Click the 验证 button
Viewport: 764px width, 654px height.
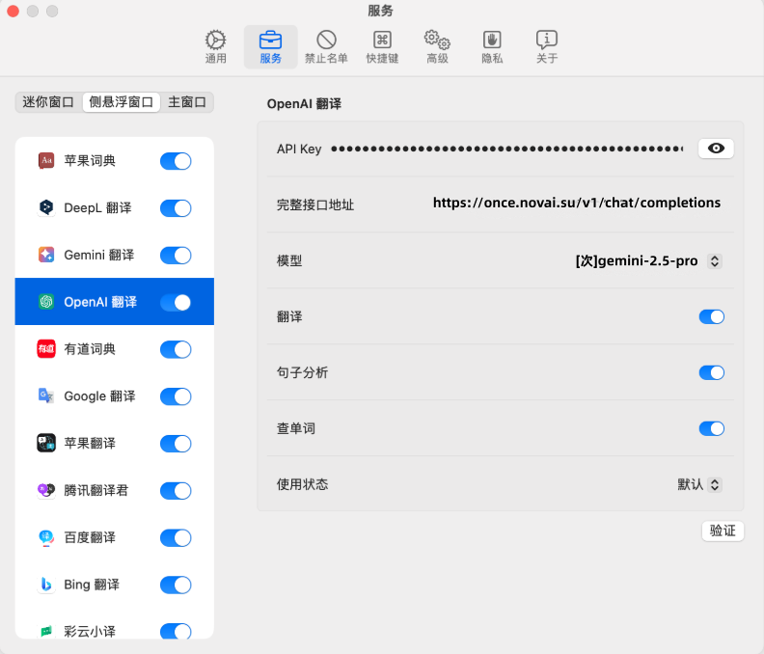point(723,531)
